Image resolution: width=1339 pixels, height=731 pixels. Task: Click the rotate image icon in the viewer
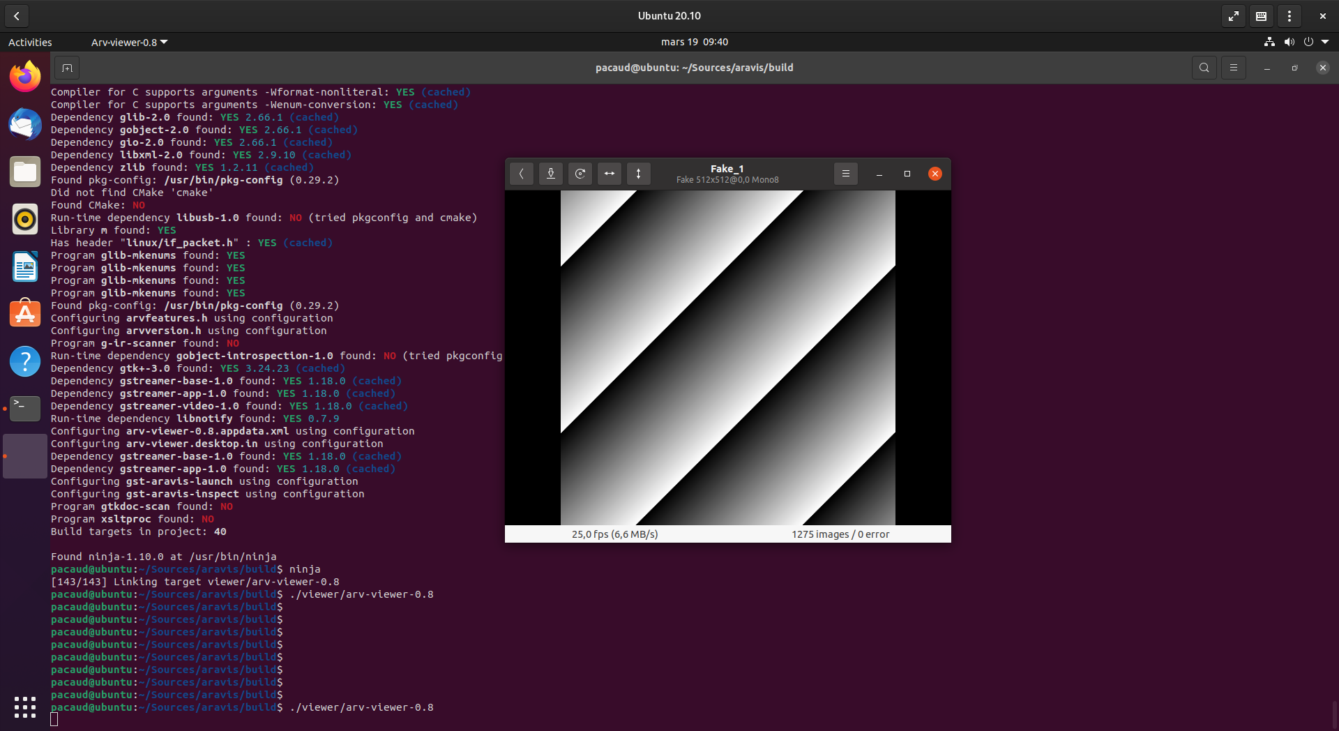point(580,174)
